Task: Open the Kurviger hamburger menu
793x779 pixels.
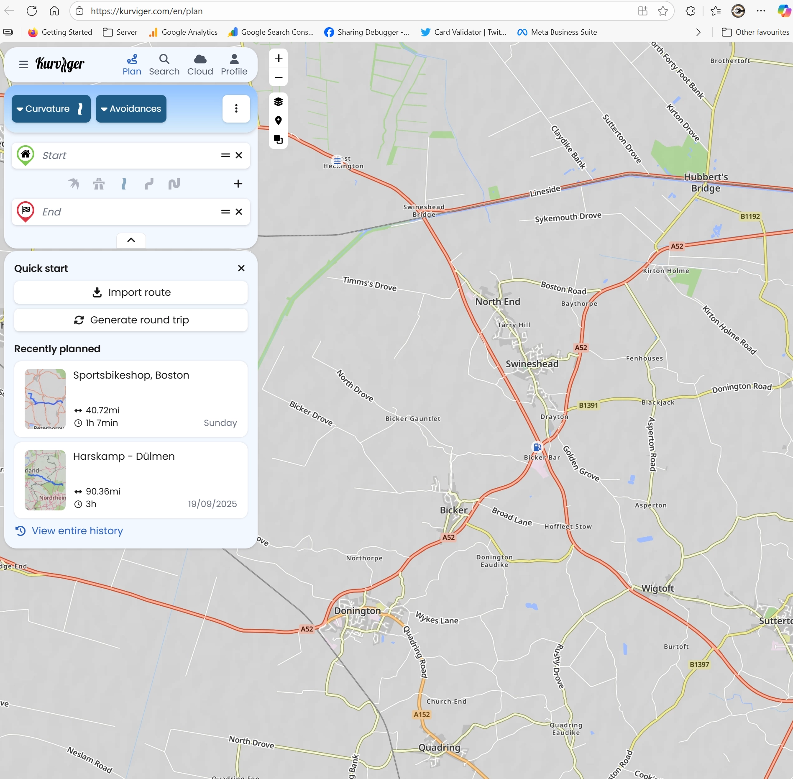Action: click(23, 64)
